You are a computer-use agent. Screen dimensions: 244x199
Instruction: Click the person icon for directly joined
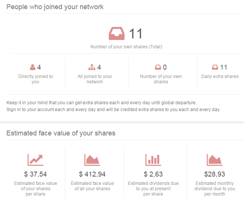point(33,67)
